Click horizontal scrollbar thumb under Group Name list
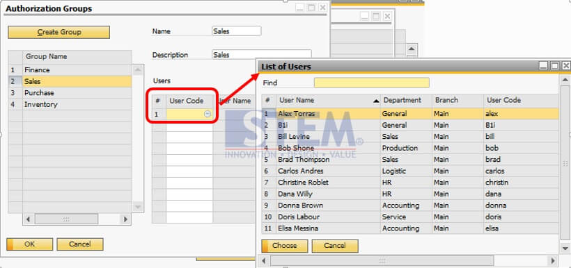The height and width of the screenshot is (268, 571). [66, 219]
